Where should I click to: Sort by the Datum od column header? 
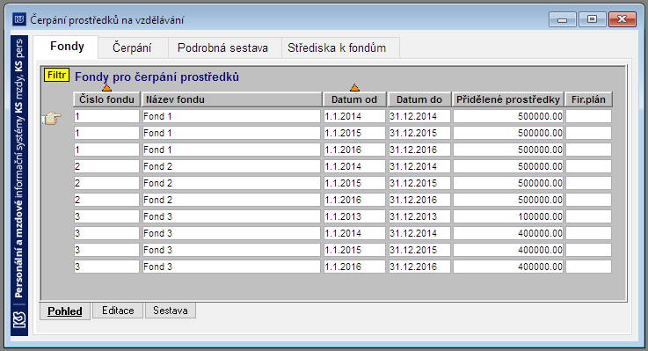tap(354, 99)
